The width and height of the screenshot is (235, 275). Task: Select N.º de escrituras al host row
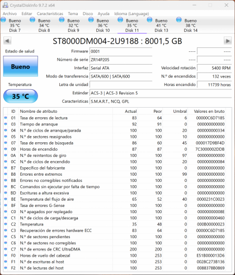click(x=114, y=262)
